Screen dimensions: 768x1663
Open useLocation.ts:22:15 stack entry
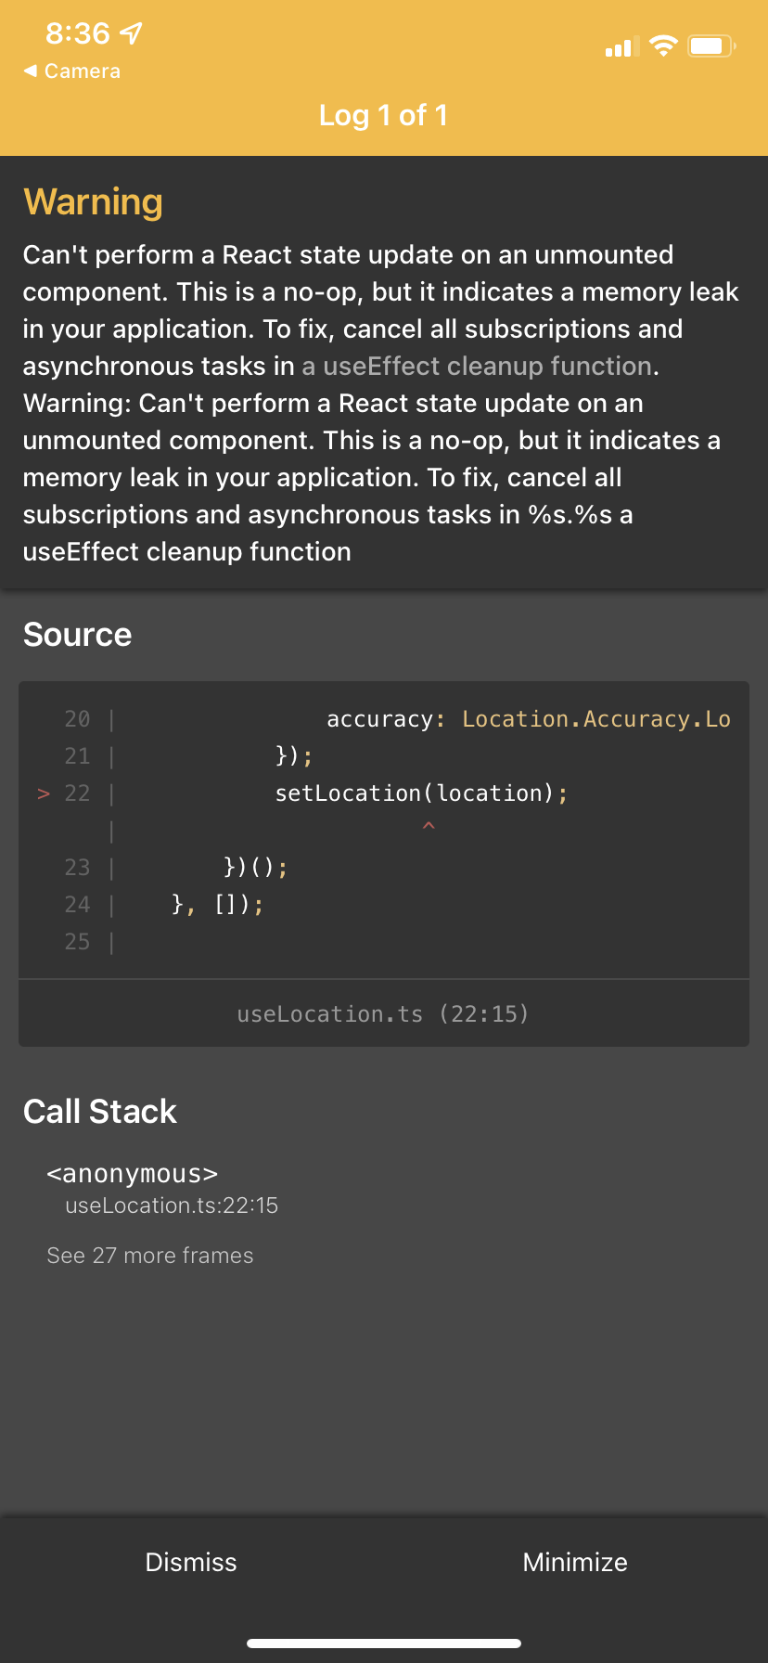coord(172,1205)
